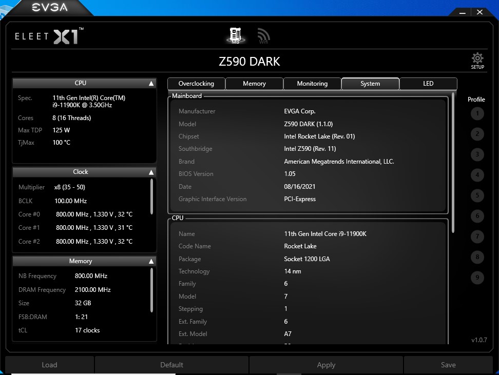The height and width of the screenshot is (375, 499).
Task: Select the motherboard MB icon
Action: 236,35
